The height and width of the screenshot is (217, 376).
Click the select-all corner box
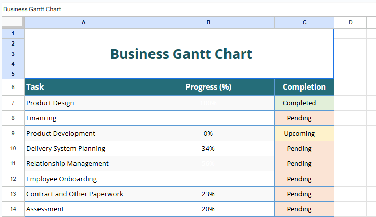click(x=12, y=22)
